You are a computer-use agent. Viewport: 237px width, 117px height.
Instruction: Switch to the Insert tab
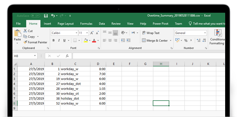(47, 24)
